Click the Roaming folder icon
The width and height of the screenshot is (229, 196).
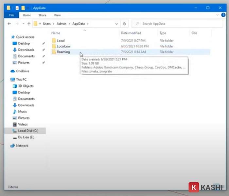[x=54, y=52]
